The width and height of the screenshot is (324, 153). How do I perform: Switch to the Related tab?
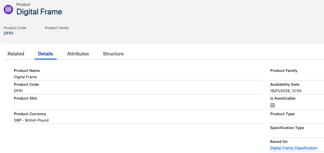(16, 54)
